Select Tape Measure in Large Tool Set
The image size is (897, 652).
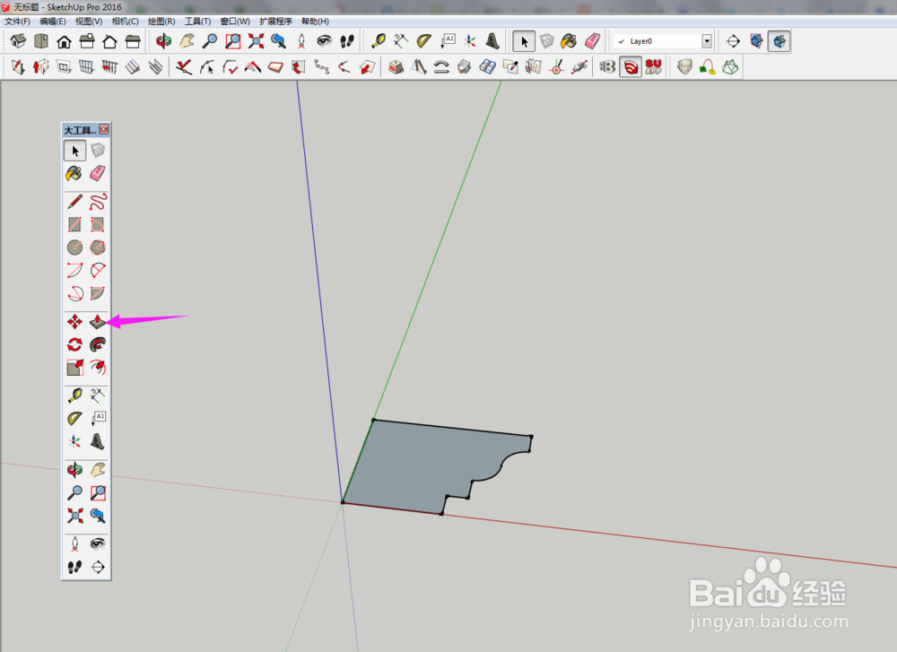coord(75,396)
